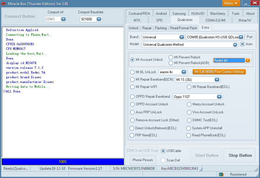Open the Flashing sub-tab

[x=161, y=28]
